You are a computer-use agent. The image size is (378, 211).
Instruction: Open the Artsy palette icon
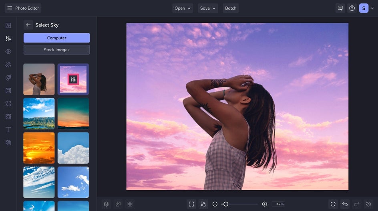pyautogui.click(x=8, y=77)
